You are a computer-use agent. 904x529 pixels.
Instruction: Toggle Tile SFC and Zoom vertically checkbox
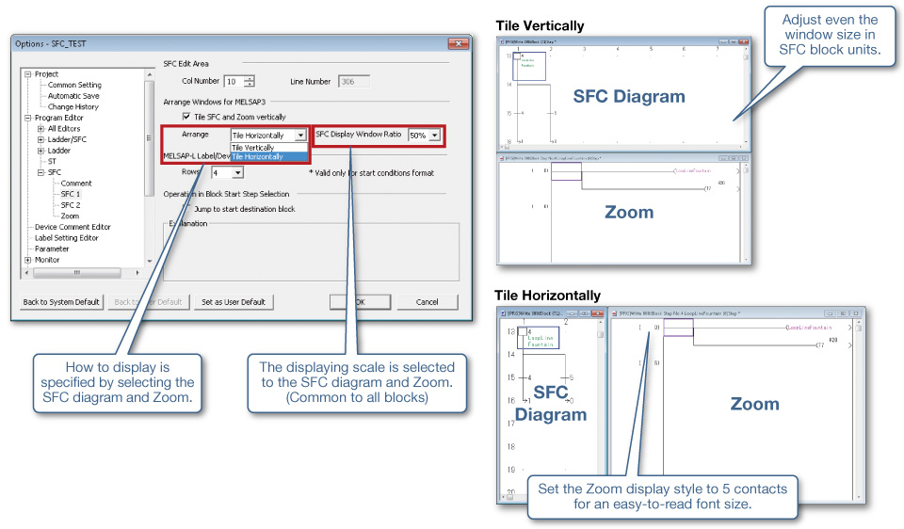coord(186,117)
